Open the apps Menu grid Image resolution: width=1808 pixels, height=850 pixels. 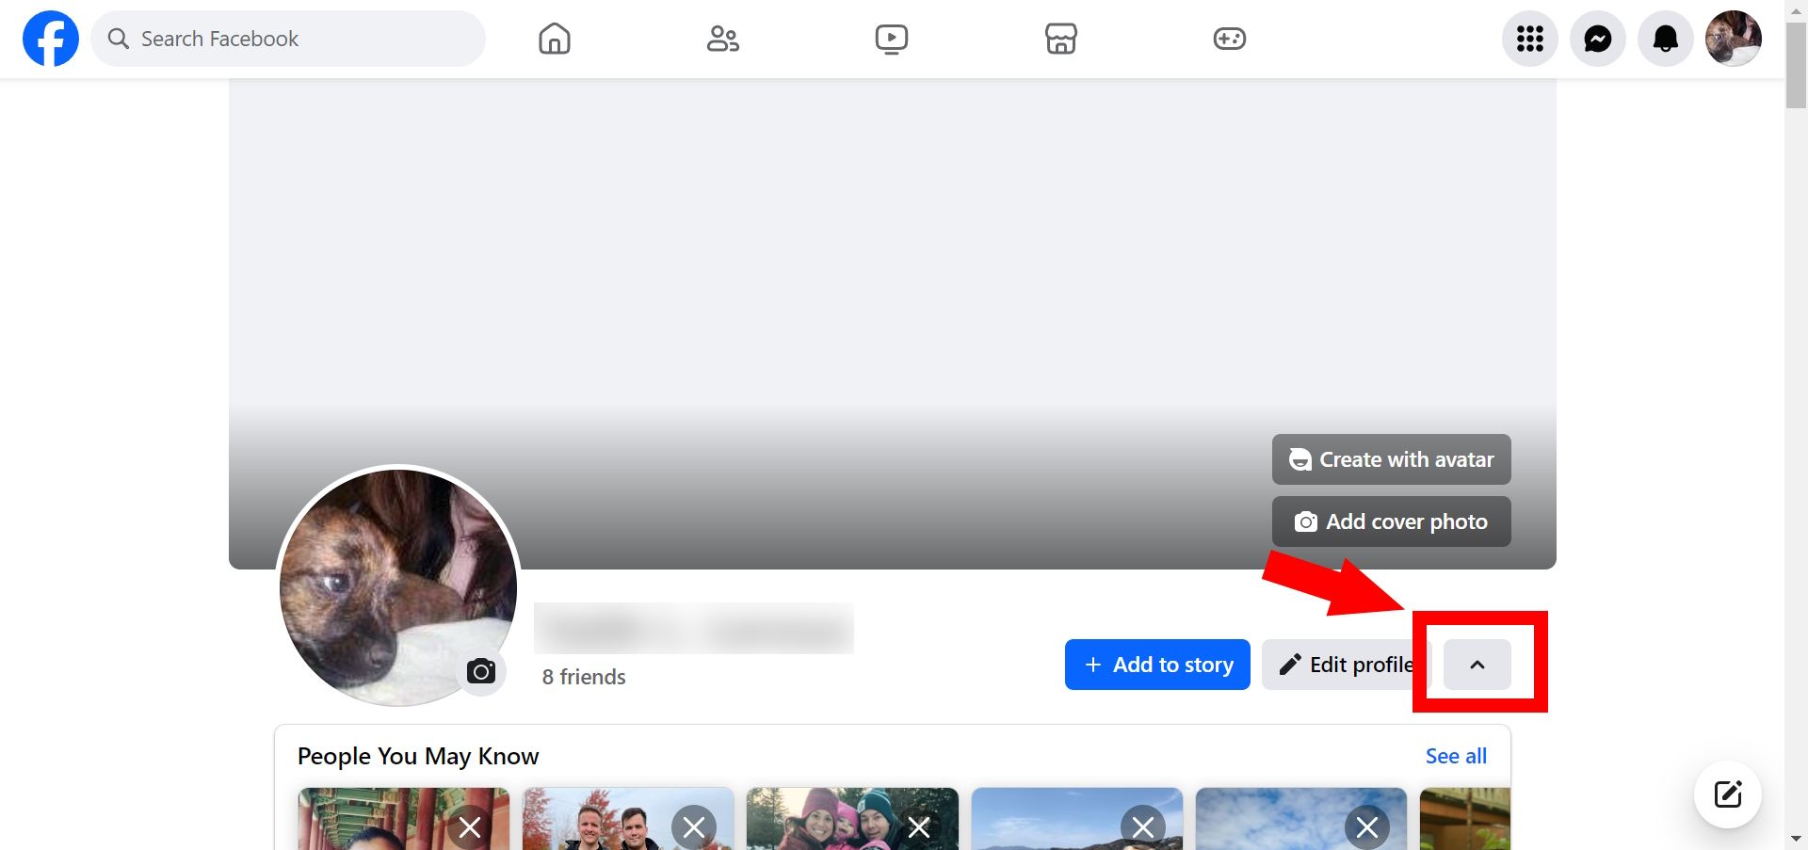tap(1529, 39)
